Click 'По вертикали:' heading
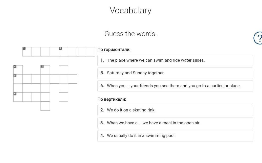This screenshot has height=163, width=262. (x=112, y=99)
